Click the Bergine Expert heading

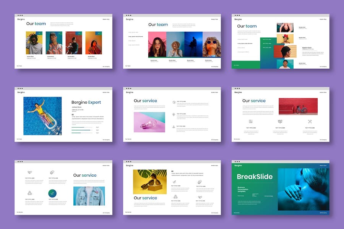coord(86,102)
